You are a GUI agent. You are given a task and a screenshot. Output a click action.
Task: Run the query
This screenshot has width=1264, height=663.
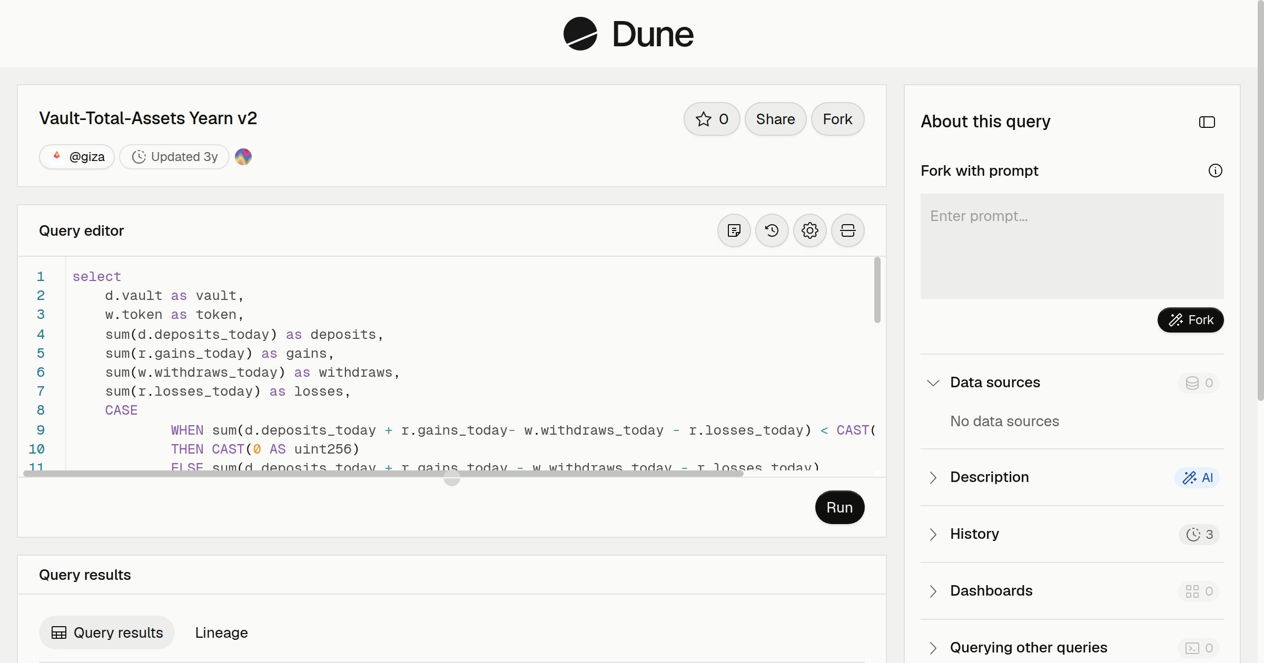click(x=840, y=507)
